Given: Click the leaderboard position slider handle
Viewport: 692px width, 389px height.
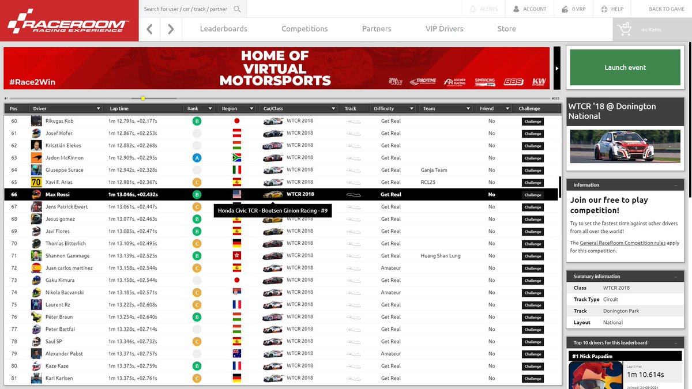Looking at the screenshot, I should 143,99.
